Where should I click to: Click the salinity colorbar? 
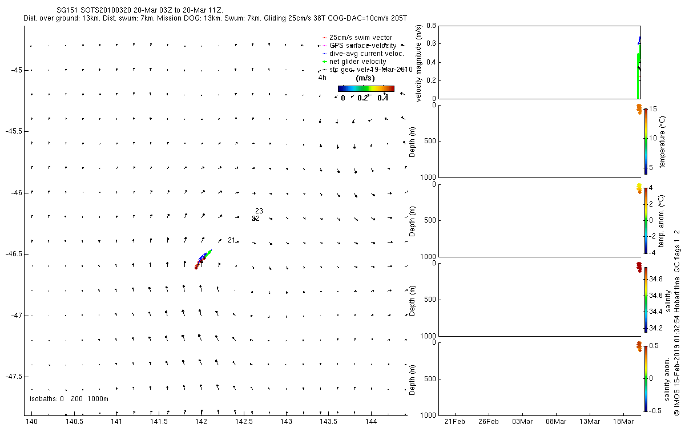click(x=646, y=299)
